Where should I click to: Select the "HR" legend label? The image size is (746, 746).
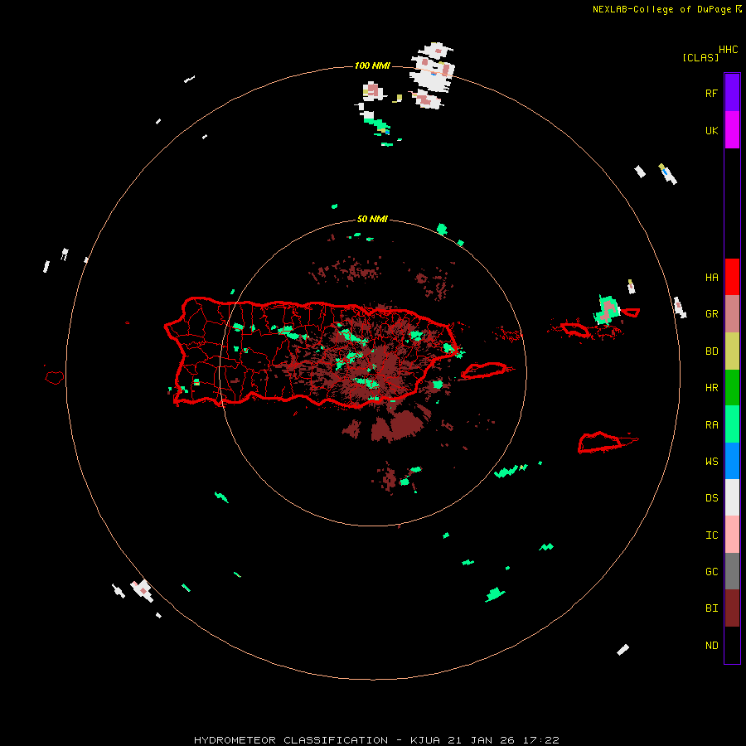pyautogui.click(x=711, y=388)
